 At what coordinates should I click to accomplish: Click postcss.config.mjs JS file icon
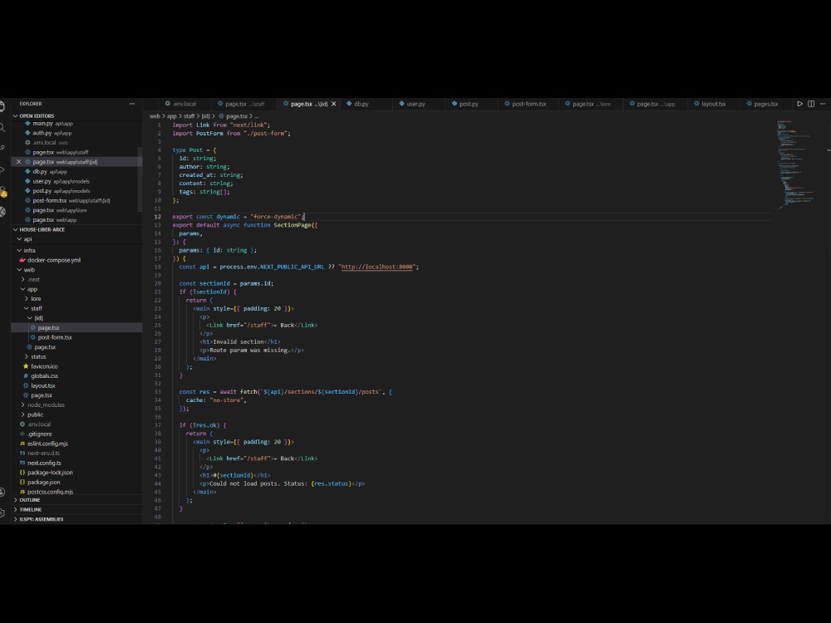[x=22, y=492]
